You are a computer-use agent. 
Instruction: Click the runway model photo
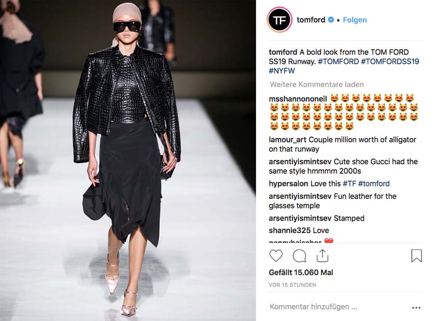(x=128, y=160)
